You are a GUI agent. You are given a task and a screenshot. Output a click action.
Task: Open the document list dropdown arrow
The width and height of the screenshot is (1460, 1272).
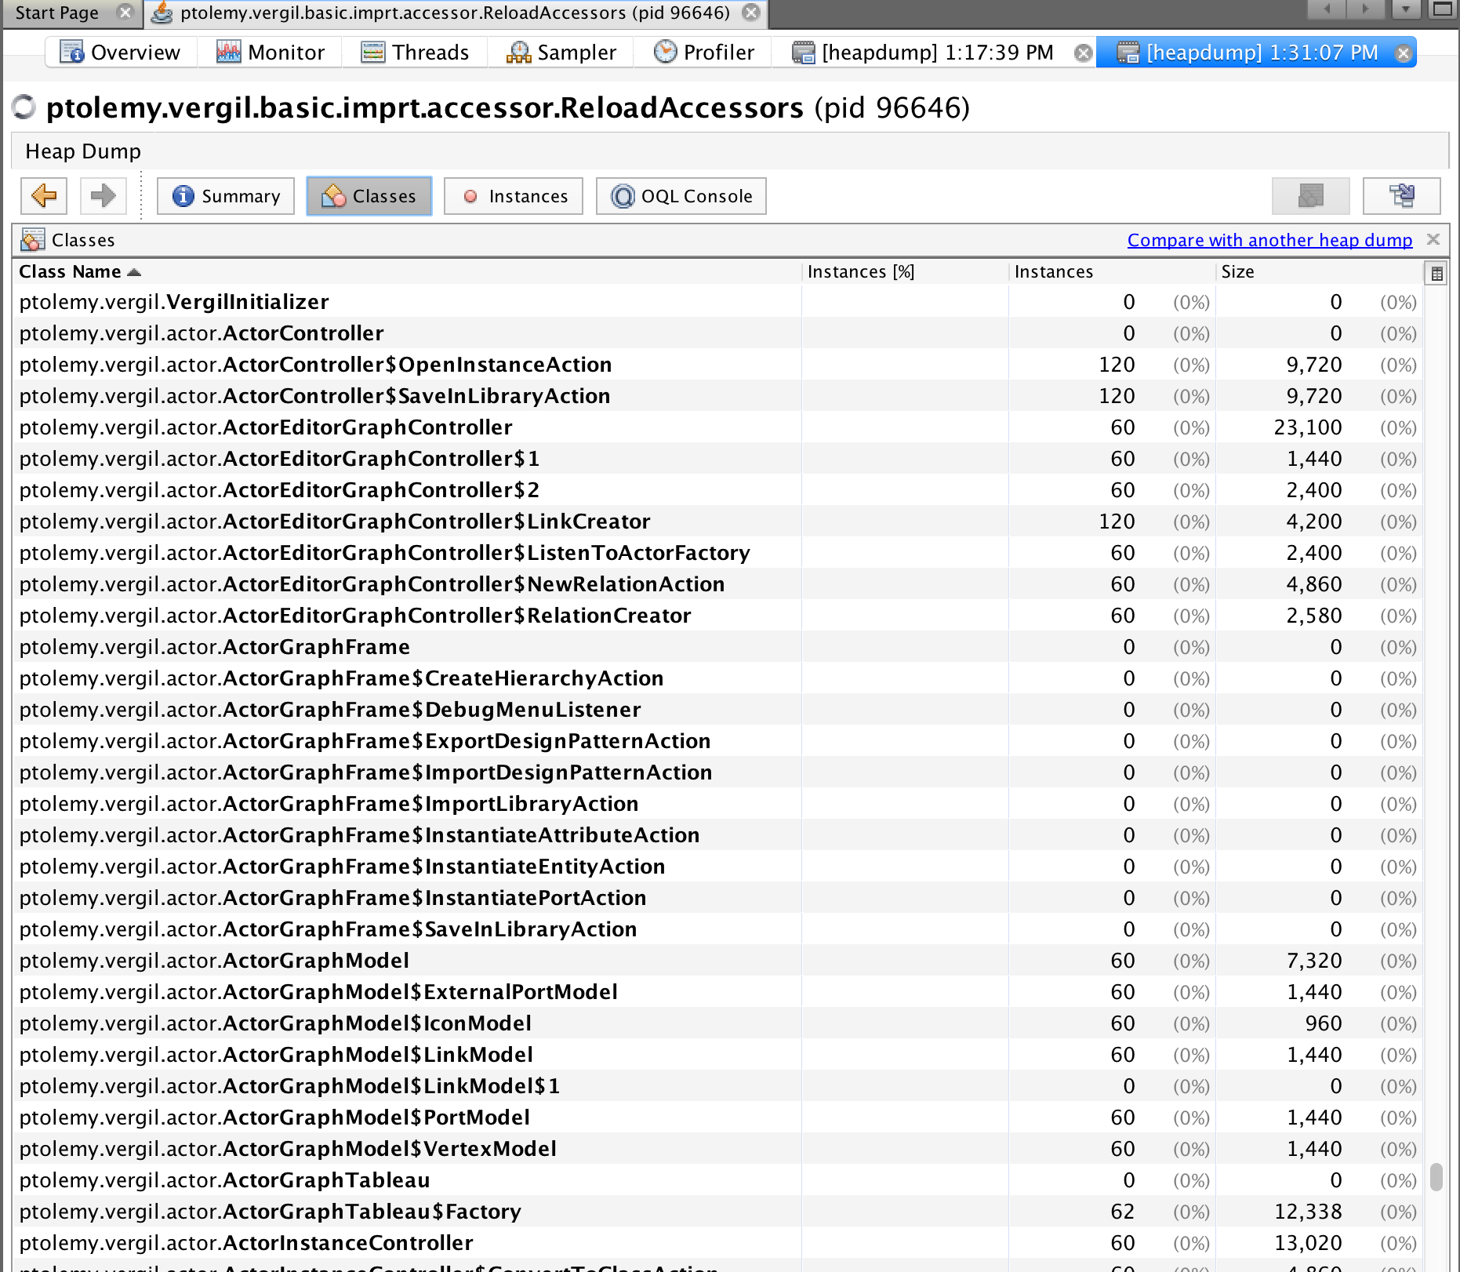pos(1406,9)
